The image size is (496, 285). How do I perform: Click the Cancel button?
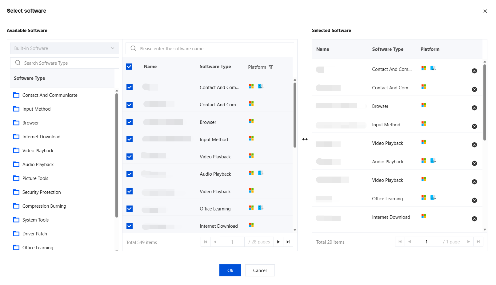(260, 270)
